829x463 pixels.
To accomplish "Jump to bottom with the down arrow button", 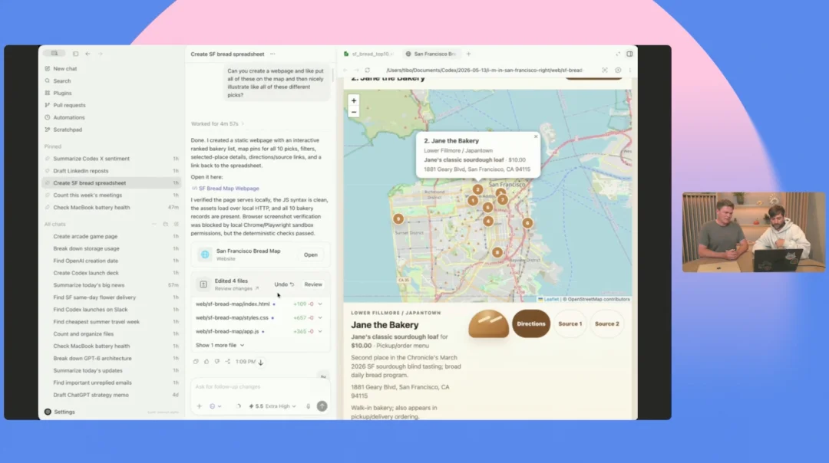I will [261, 362].
